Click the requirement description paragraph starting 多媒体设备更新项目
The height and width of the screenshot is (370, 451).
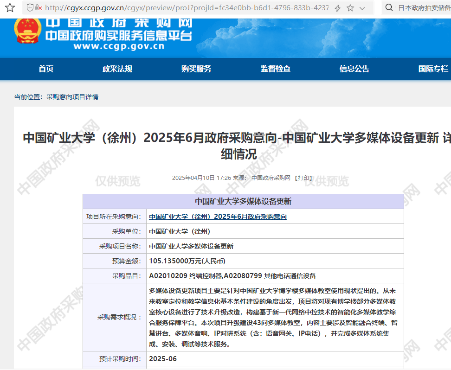(273, 318)
